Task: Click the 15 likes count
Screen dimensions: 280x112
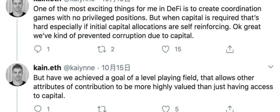Action: point(178,49)
